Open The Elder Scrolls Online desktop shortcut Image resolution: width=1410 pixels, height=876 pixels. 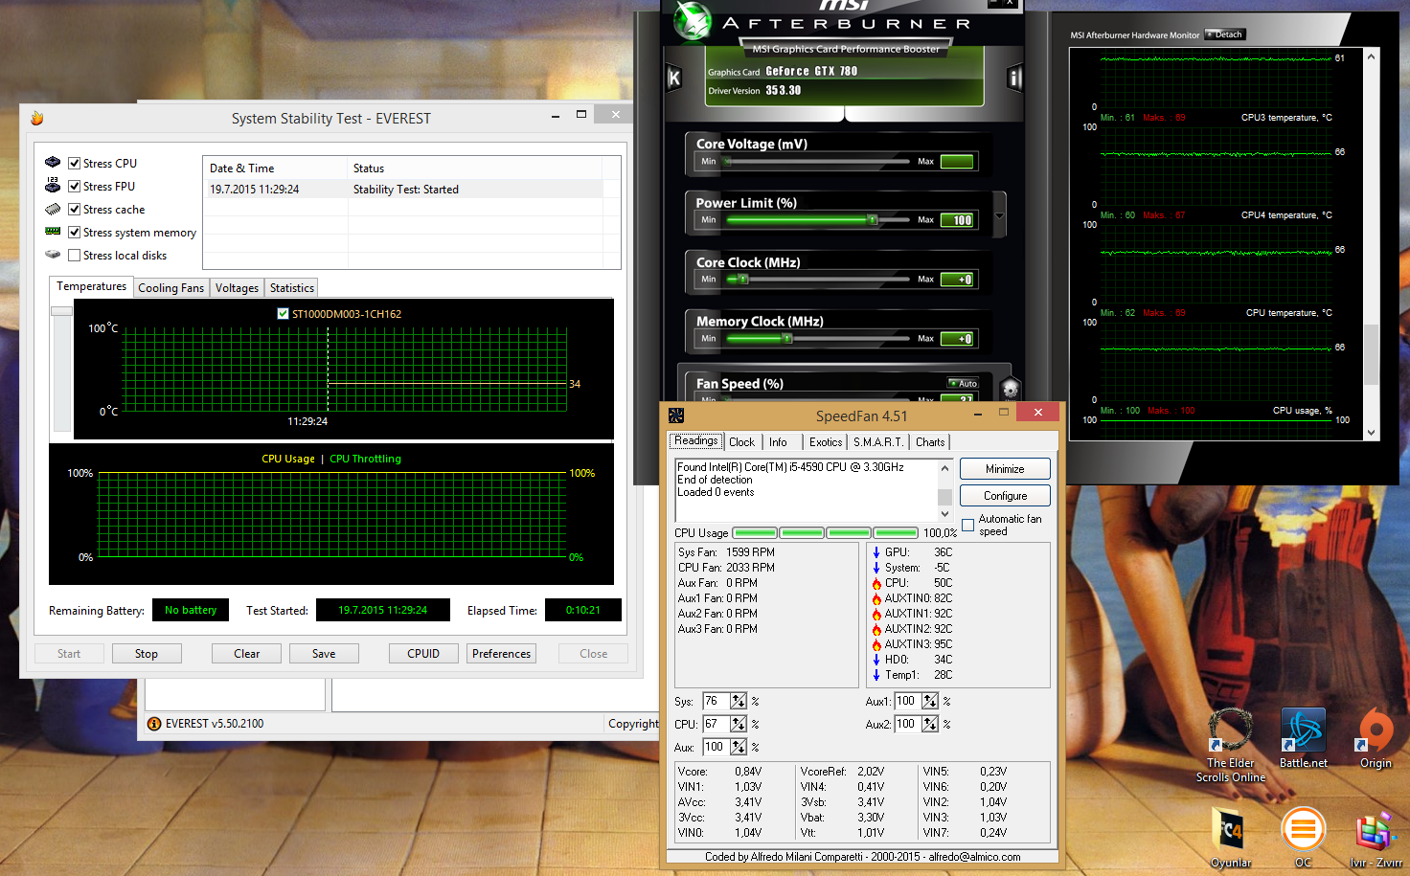coord(1230,745)
